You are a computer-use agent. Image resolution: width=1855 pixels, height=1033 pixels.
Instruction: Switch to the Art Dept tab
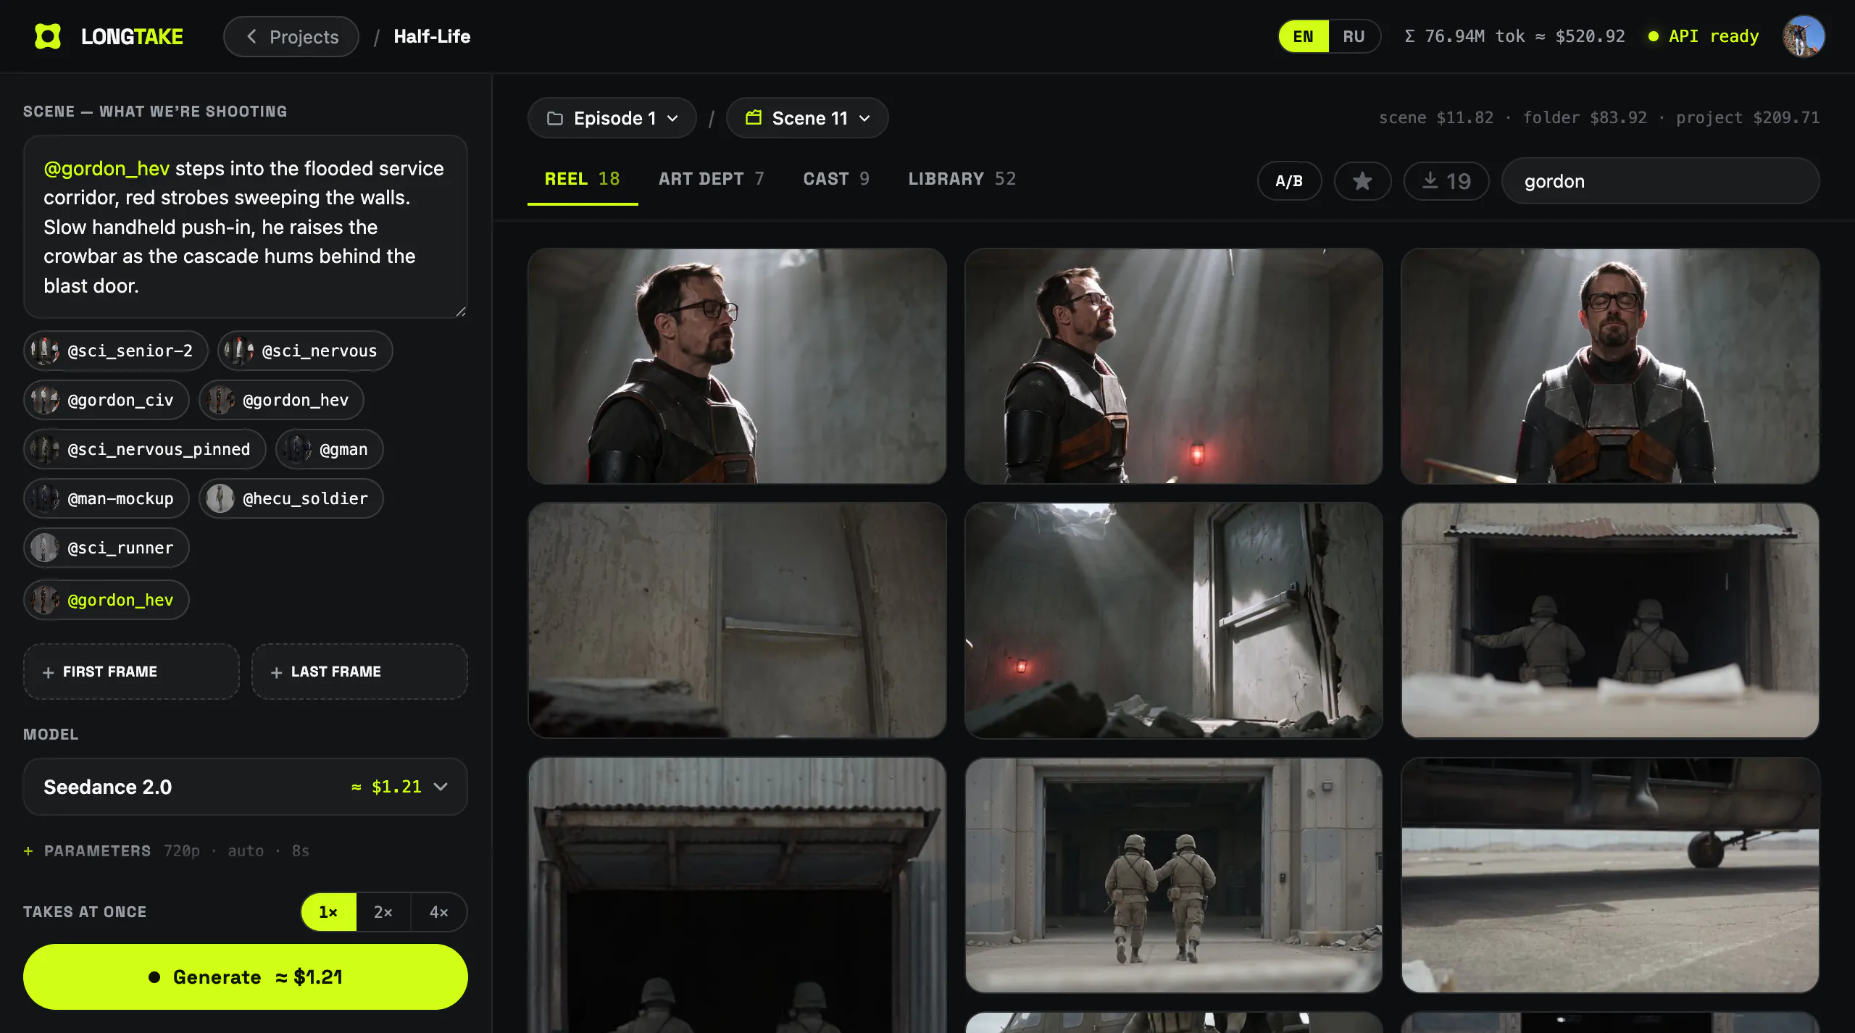[x=712, y=179]
